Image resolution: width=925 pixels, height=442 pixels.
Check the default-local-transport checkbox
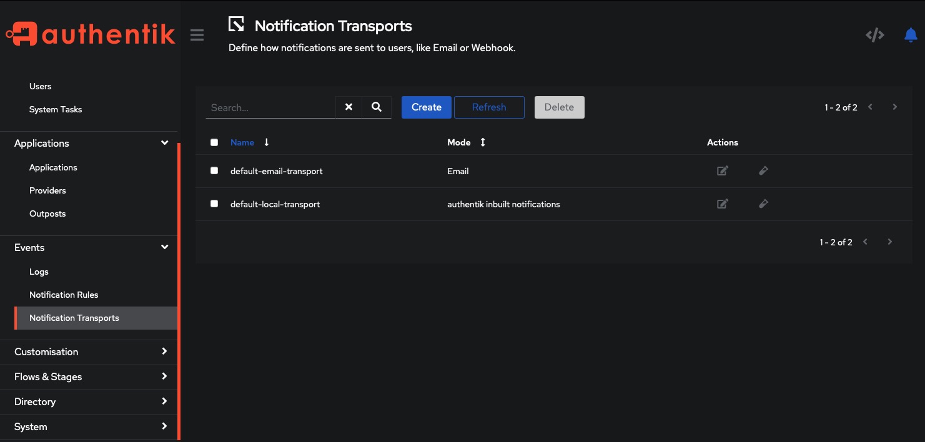[214, 203]
